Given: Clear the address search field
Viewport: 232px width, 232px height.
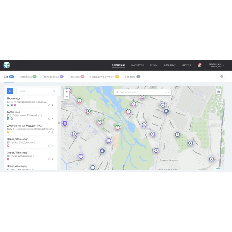Looking at the screenshot, I should pyautogui.click(x=165, y=92).
